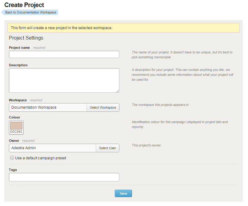The image size is (248, 206).
Task: Click the 'Owner' label
Action: [14, 141]
